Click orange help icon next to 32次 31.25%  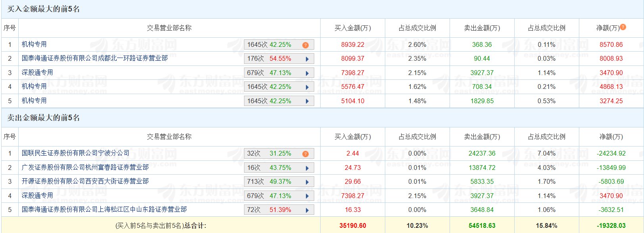click(305, 154)
